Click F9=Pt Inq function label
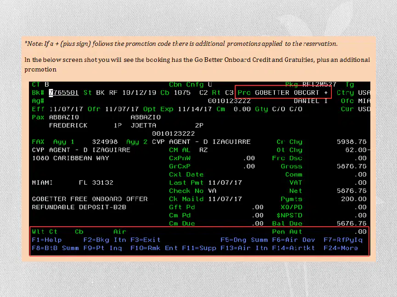The height and width of the screenshot is (297, 397). click(103, 248)
